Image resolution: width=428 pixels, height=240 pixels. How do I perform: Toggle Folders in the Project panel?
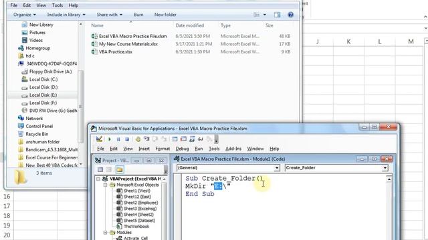(x=120, y=169)
